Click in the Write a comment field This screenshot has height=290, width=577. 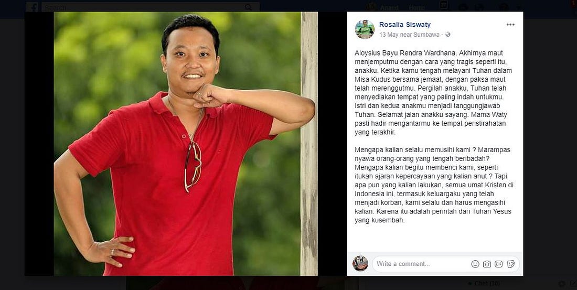[420, 264]
